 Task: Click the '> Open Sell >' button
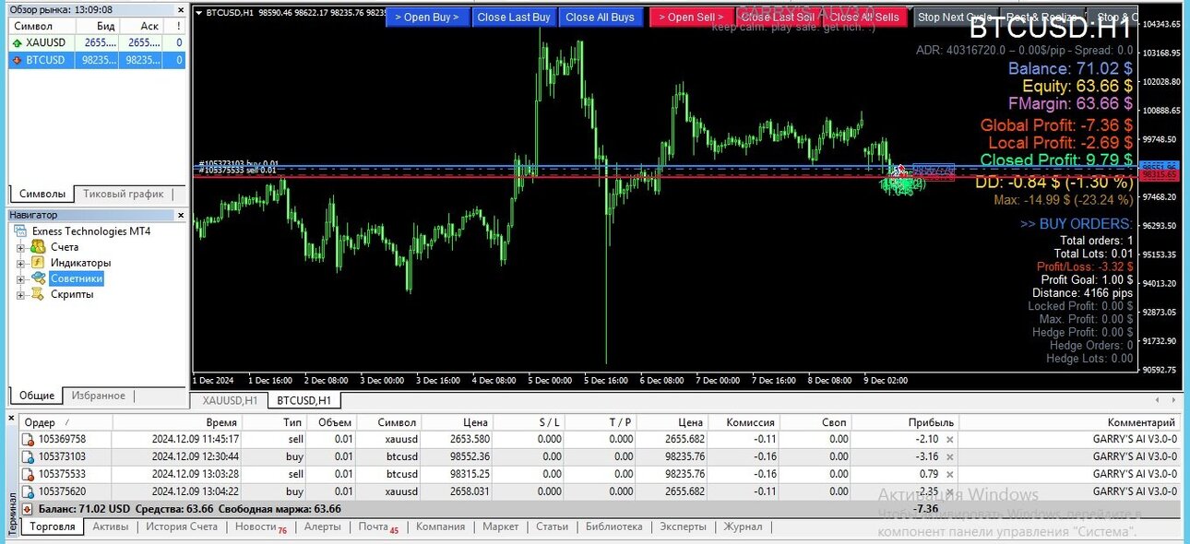click(x=692, y=18)
